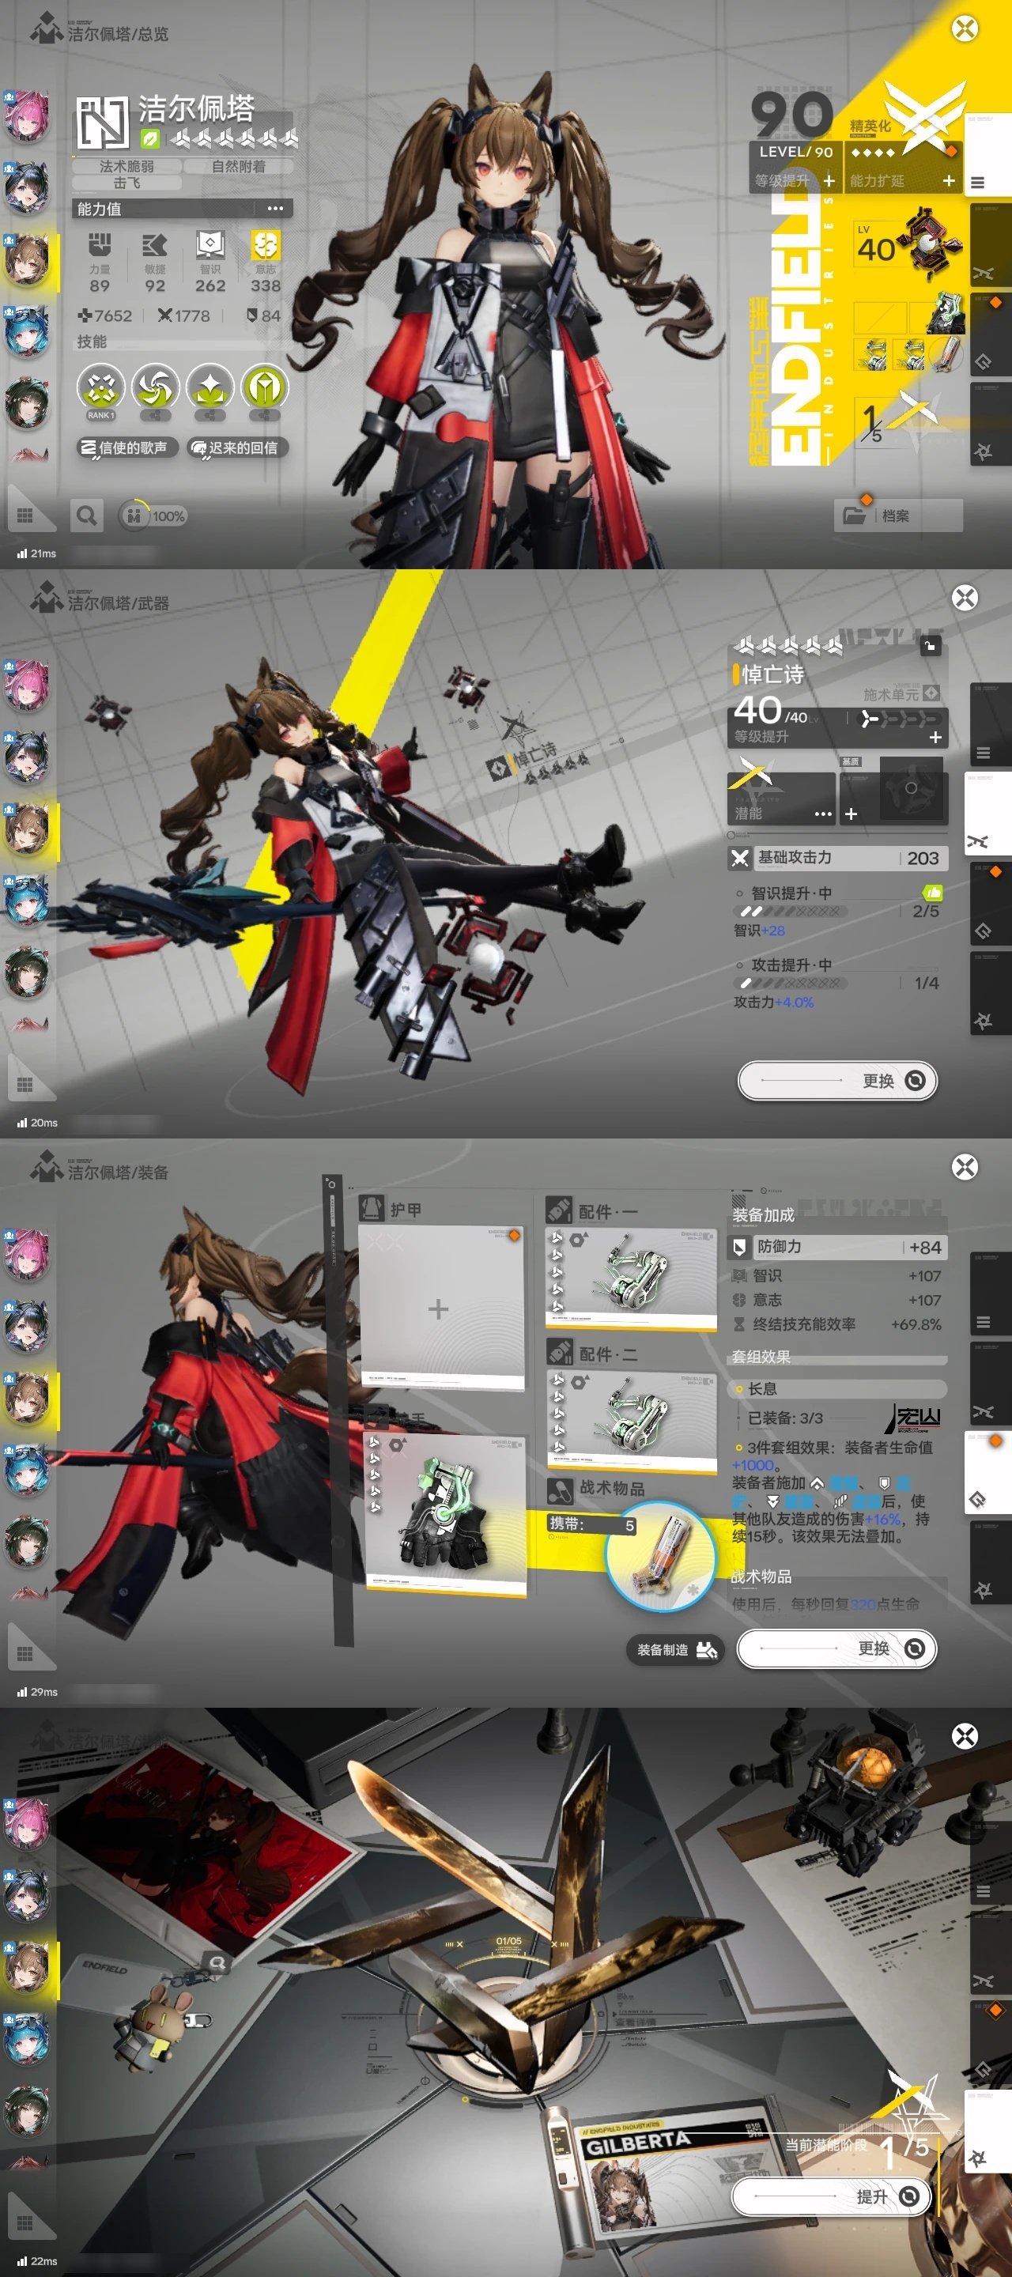
Task: Expand 能力扩延 with its plus sign
Action: (x=949, y=180)
